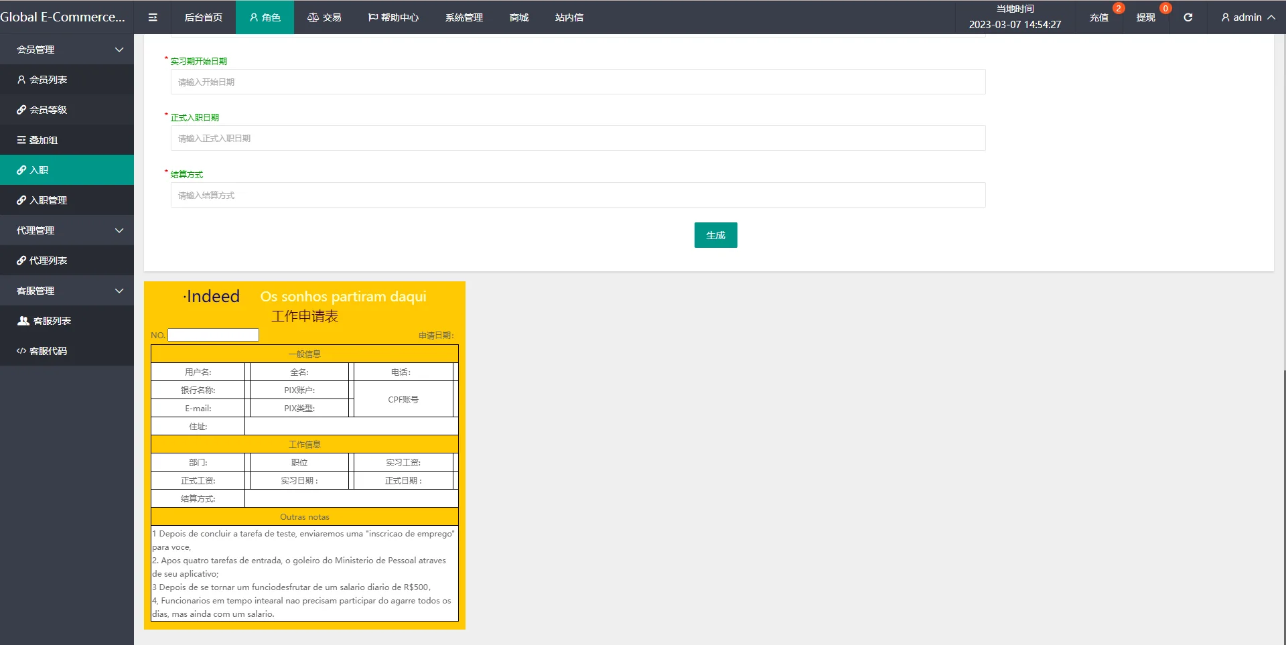
Task: Click the NO. field on application form
Action: click(x=213, y=335)
